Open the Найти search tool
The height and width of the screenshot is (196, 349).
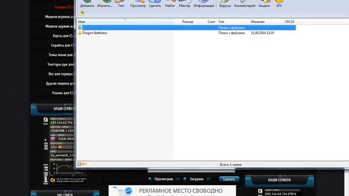[x=170, y=4]
